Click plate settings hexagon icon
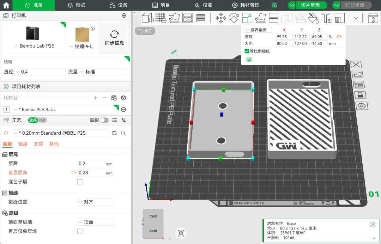The image size is (381, 244). coord(362,106)
